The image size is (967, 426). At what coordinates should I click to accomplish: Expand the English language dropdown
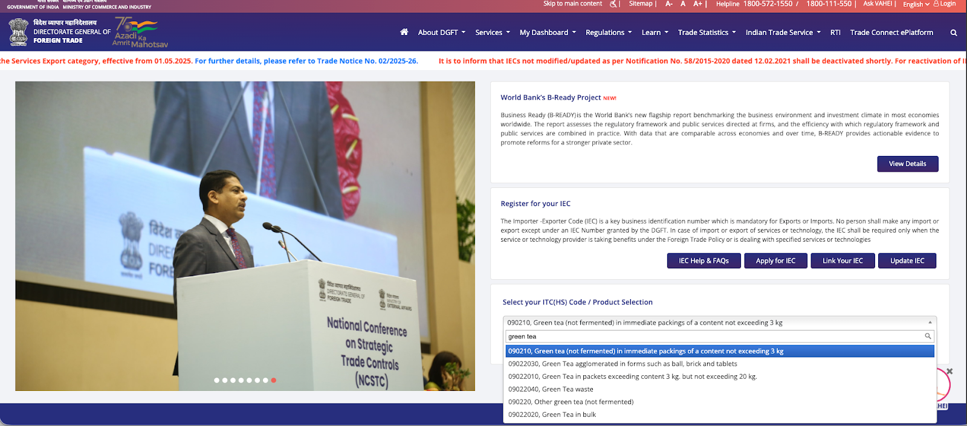click(x=916, y=4)
